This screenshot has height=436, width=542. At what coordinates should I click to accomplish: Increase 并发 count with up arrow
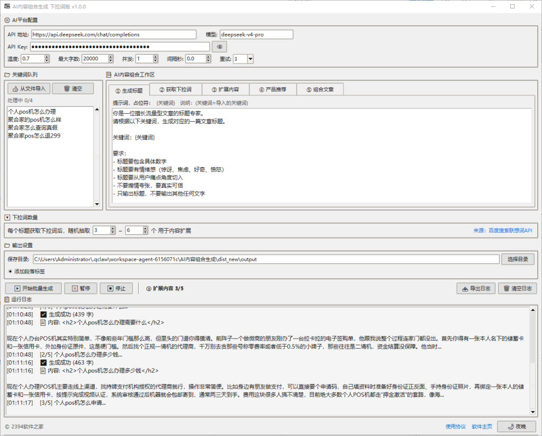click(156, 57)
